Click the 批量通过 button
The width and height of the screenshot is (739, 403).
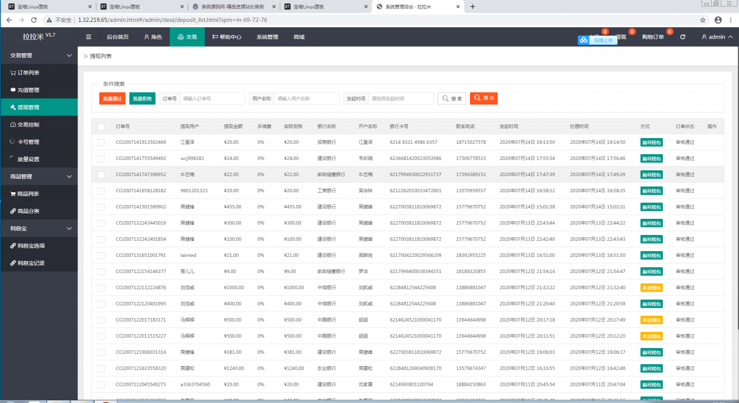point(112,99)
